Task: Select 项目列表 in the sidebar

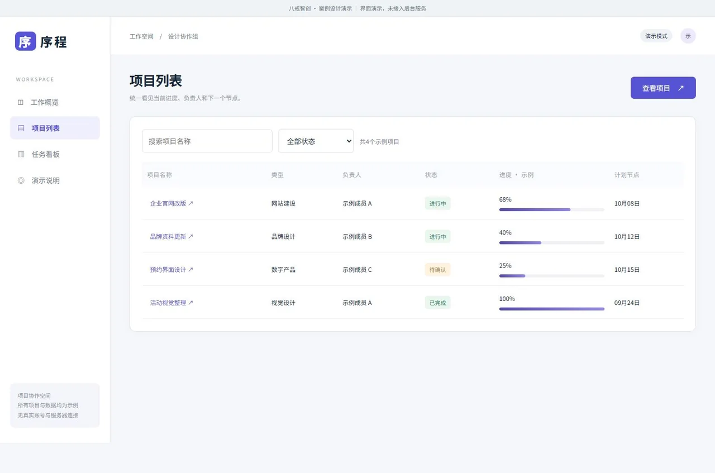Action: pyautogui.click(x=55, y=128)
